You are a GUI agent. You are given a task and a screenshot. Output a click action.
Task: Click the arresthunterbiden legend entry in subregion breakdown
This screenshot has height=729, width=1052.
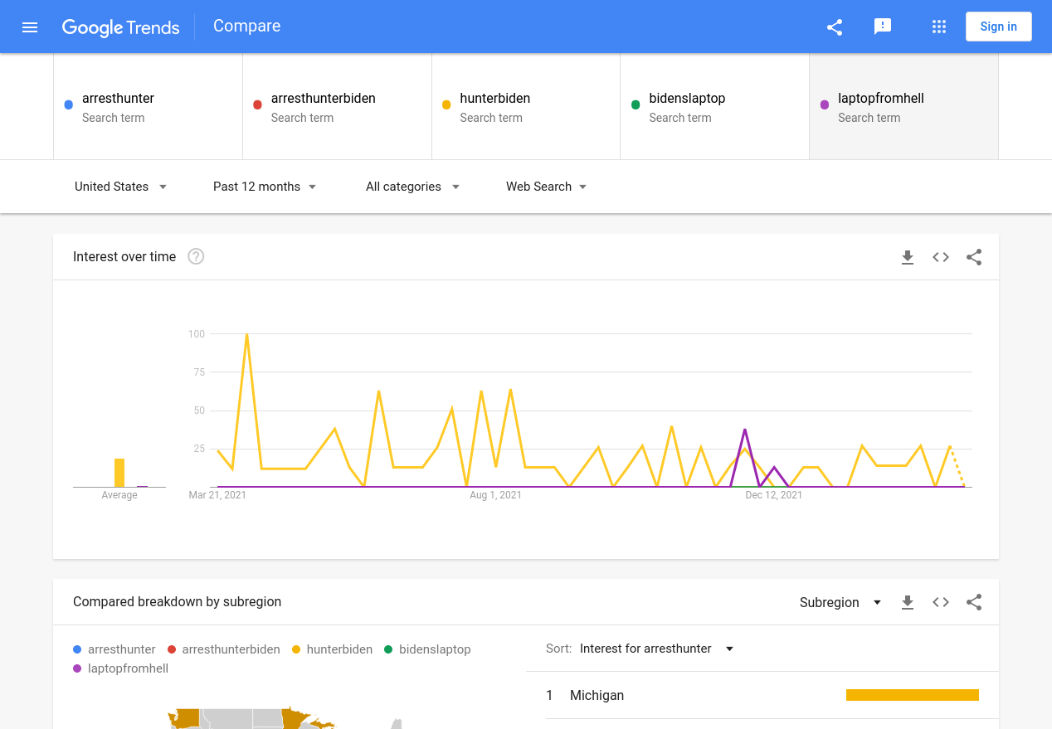click(224, 649)
